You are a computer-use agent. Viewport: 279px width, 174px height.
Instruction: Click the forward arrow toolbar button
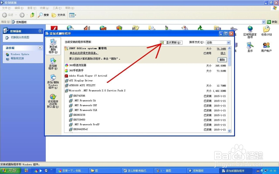tap(22, 15)
